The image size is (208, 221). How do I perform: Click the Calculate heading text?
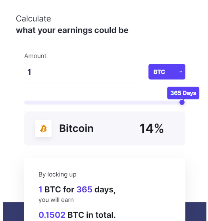(x=33, y=19)
